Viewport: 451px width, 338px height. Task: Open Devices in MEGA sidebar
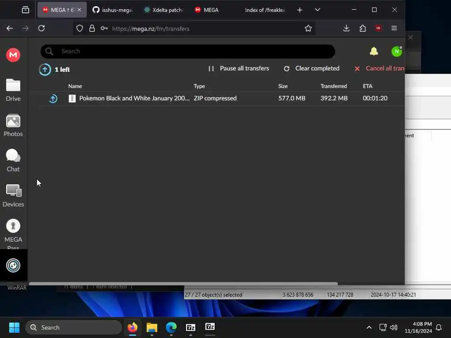tap(13, 196)
